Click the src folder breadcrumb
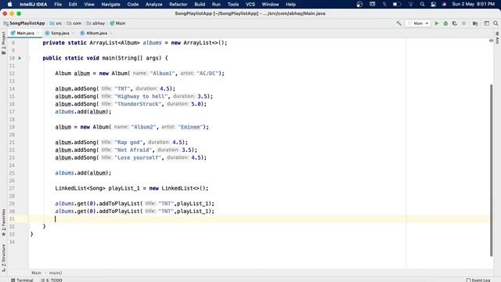Screen dimensions: 501x282 [x=56, y=23]
